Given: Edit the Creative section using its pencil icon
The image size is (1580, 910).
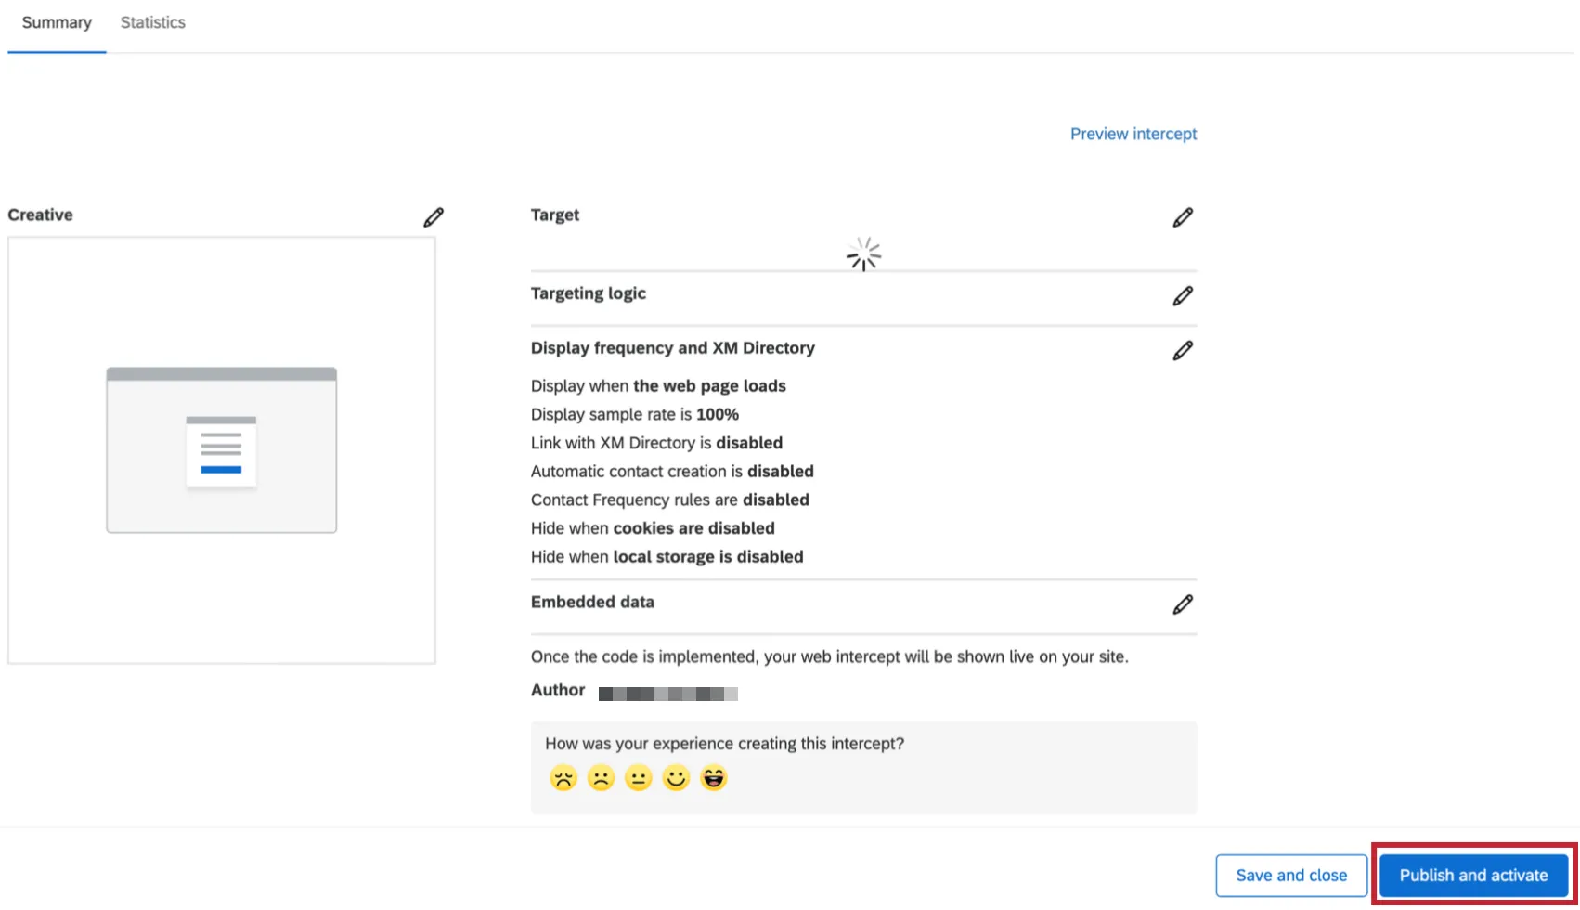Looking at the screenshot, I should [434, 216].
